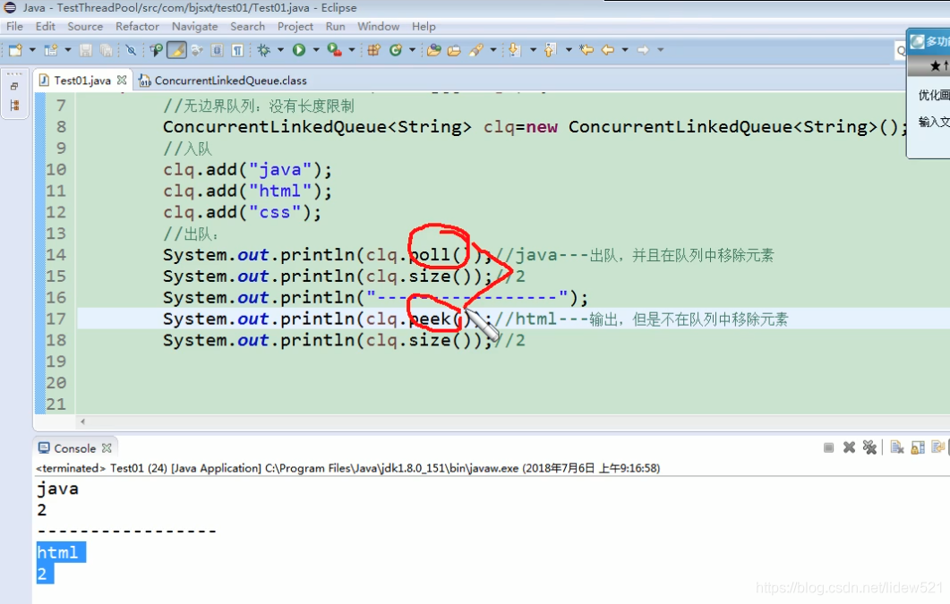The width and height of the screenshot is (950, 604).
Task: Click the New Java Class icon
Action: pyautogui.click(x=396, y=50)
